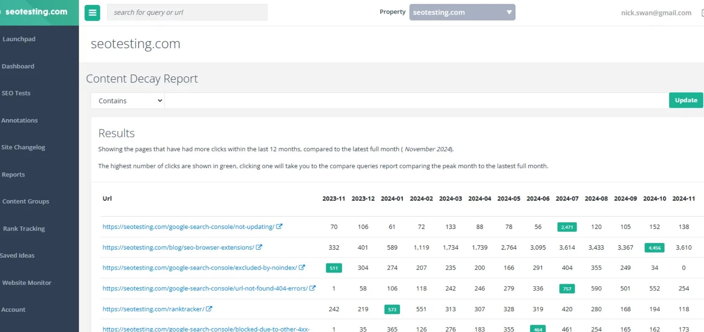Viewport: 704px width, 332px height.
Task: Click the 2024-08 column header
Action: (596, 198)
